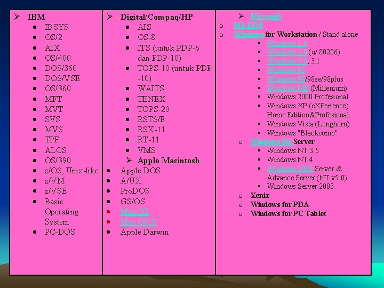The width and height of the screenshot is (384, 288).
Task: Click the MVT entry
Action: coord(54,109)
